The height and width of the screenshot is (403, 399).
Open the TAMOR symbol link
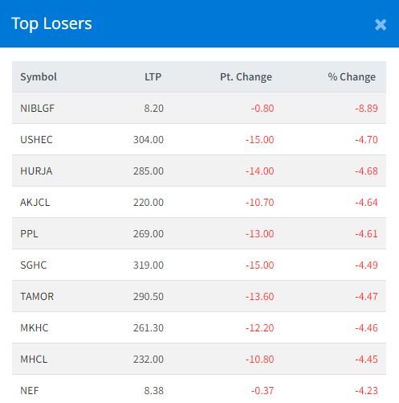[x=37, y=297]
